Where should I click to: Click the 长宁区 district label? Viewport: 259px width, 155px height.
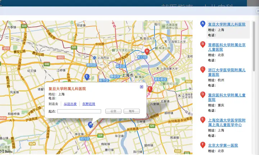(104, 80)
